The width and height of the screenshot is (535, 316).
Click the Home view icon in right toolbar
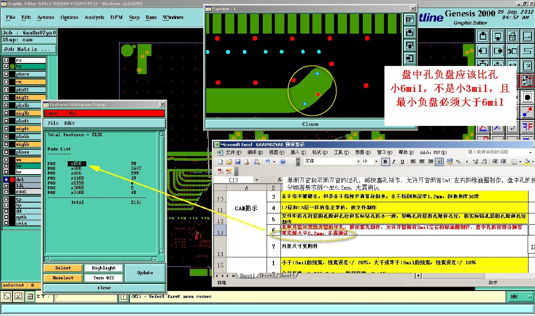point(512,36)
